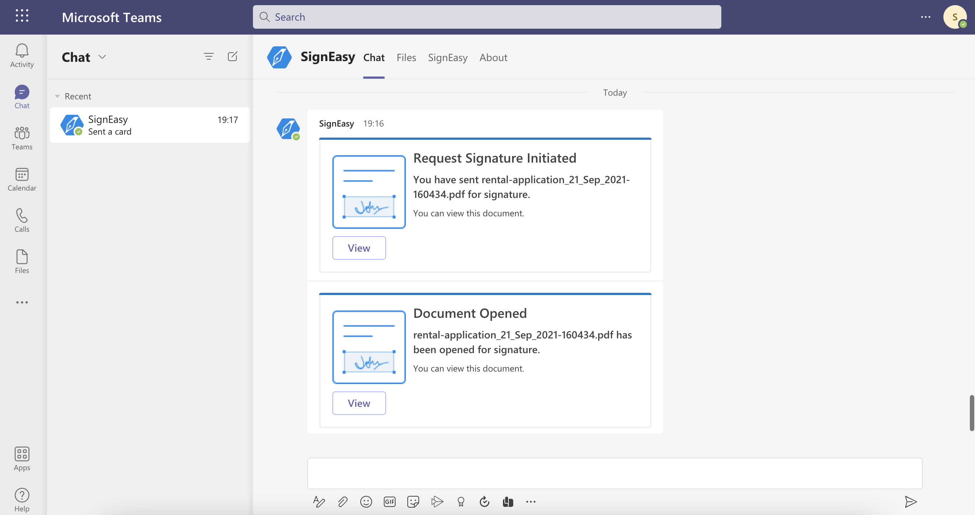
Task: Open Settings and more ellipsis in title bar
Action: click(926, 17)
